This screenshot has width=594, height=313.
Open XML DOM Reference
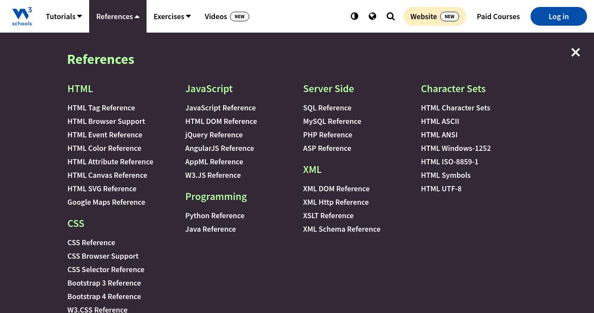coord(336,189)
